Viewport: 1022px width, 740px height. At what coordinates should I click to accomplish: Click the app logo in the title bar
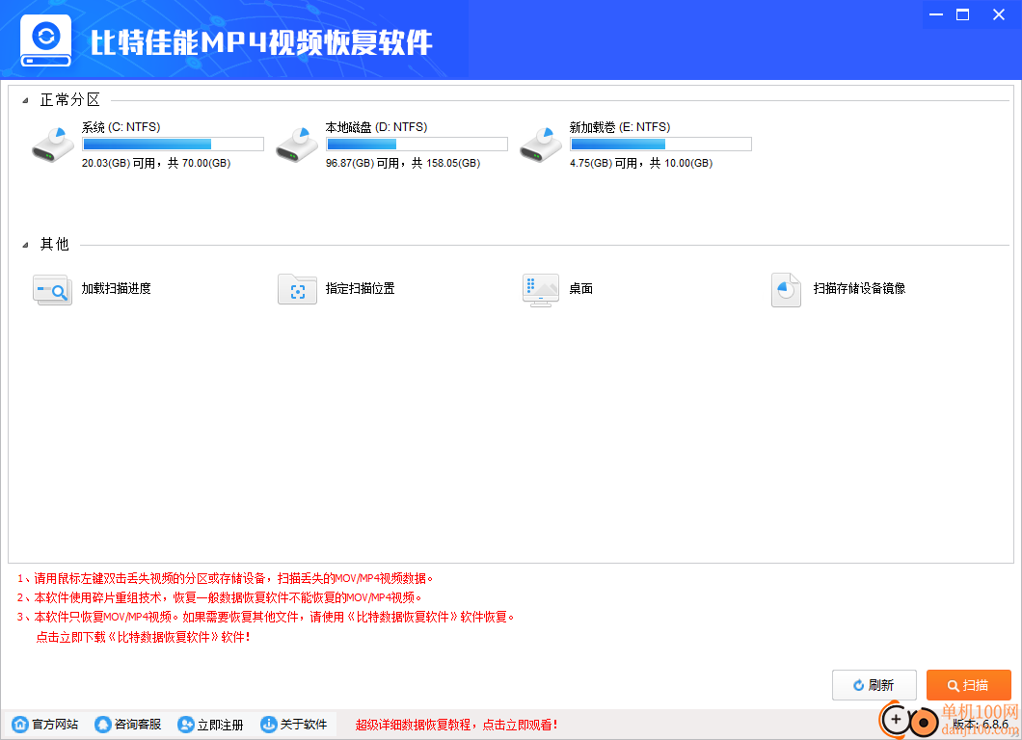[x=45, y=40]
